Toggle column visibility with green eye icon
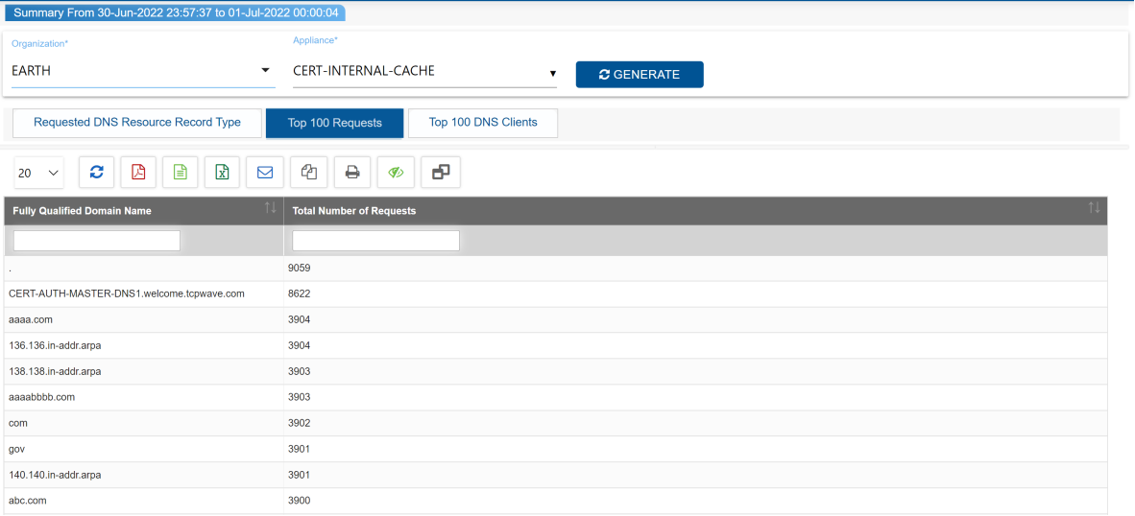 [396, 173]
